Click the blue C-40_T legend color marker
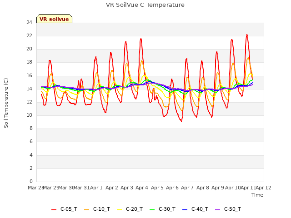This screenshot has height=218, width=291. pyautogui.click(x=185, y=210)
